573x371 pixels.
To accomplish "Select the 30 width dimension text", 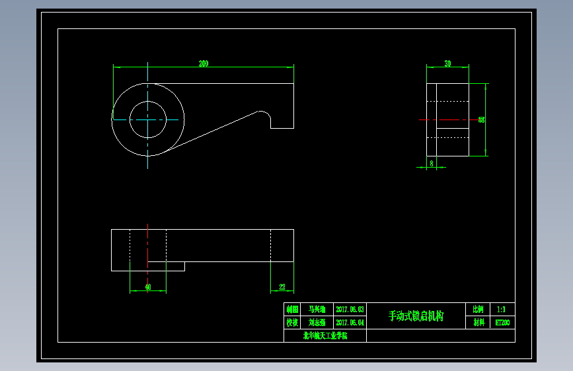I will point(447,63).
